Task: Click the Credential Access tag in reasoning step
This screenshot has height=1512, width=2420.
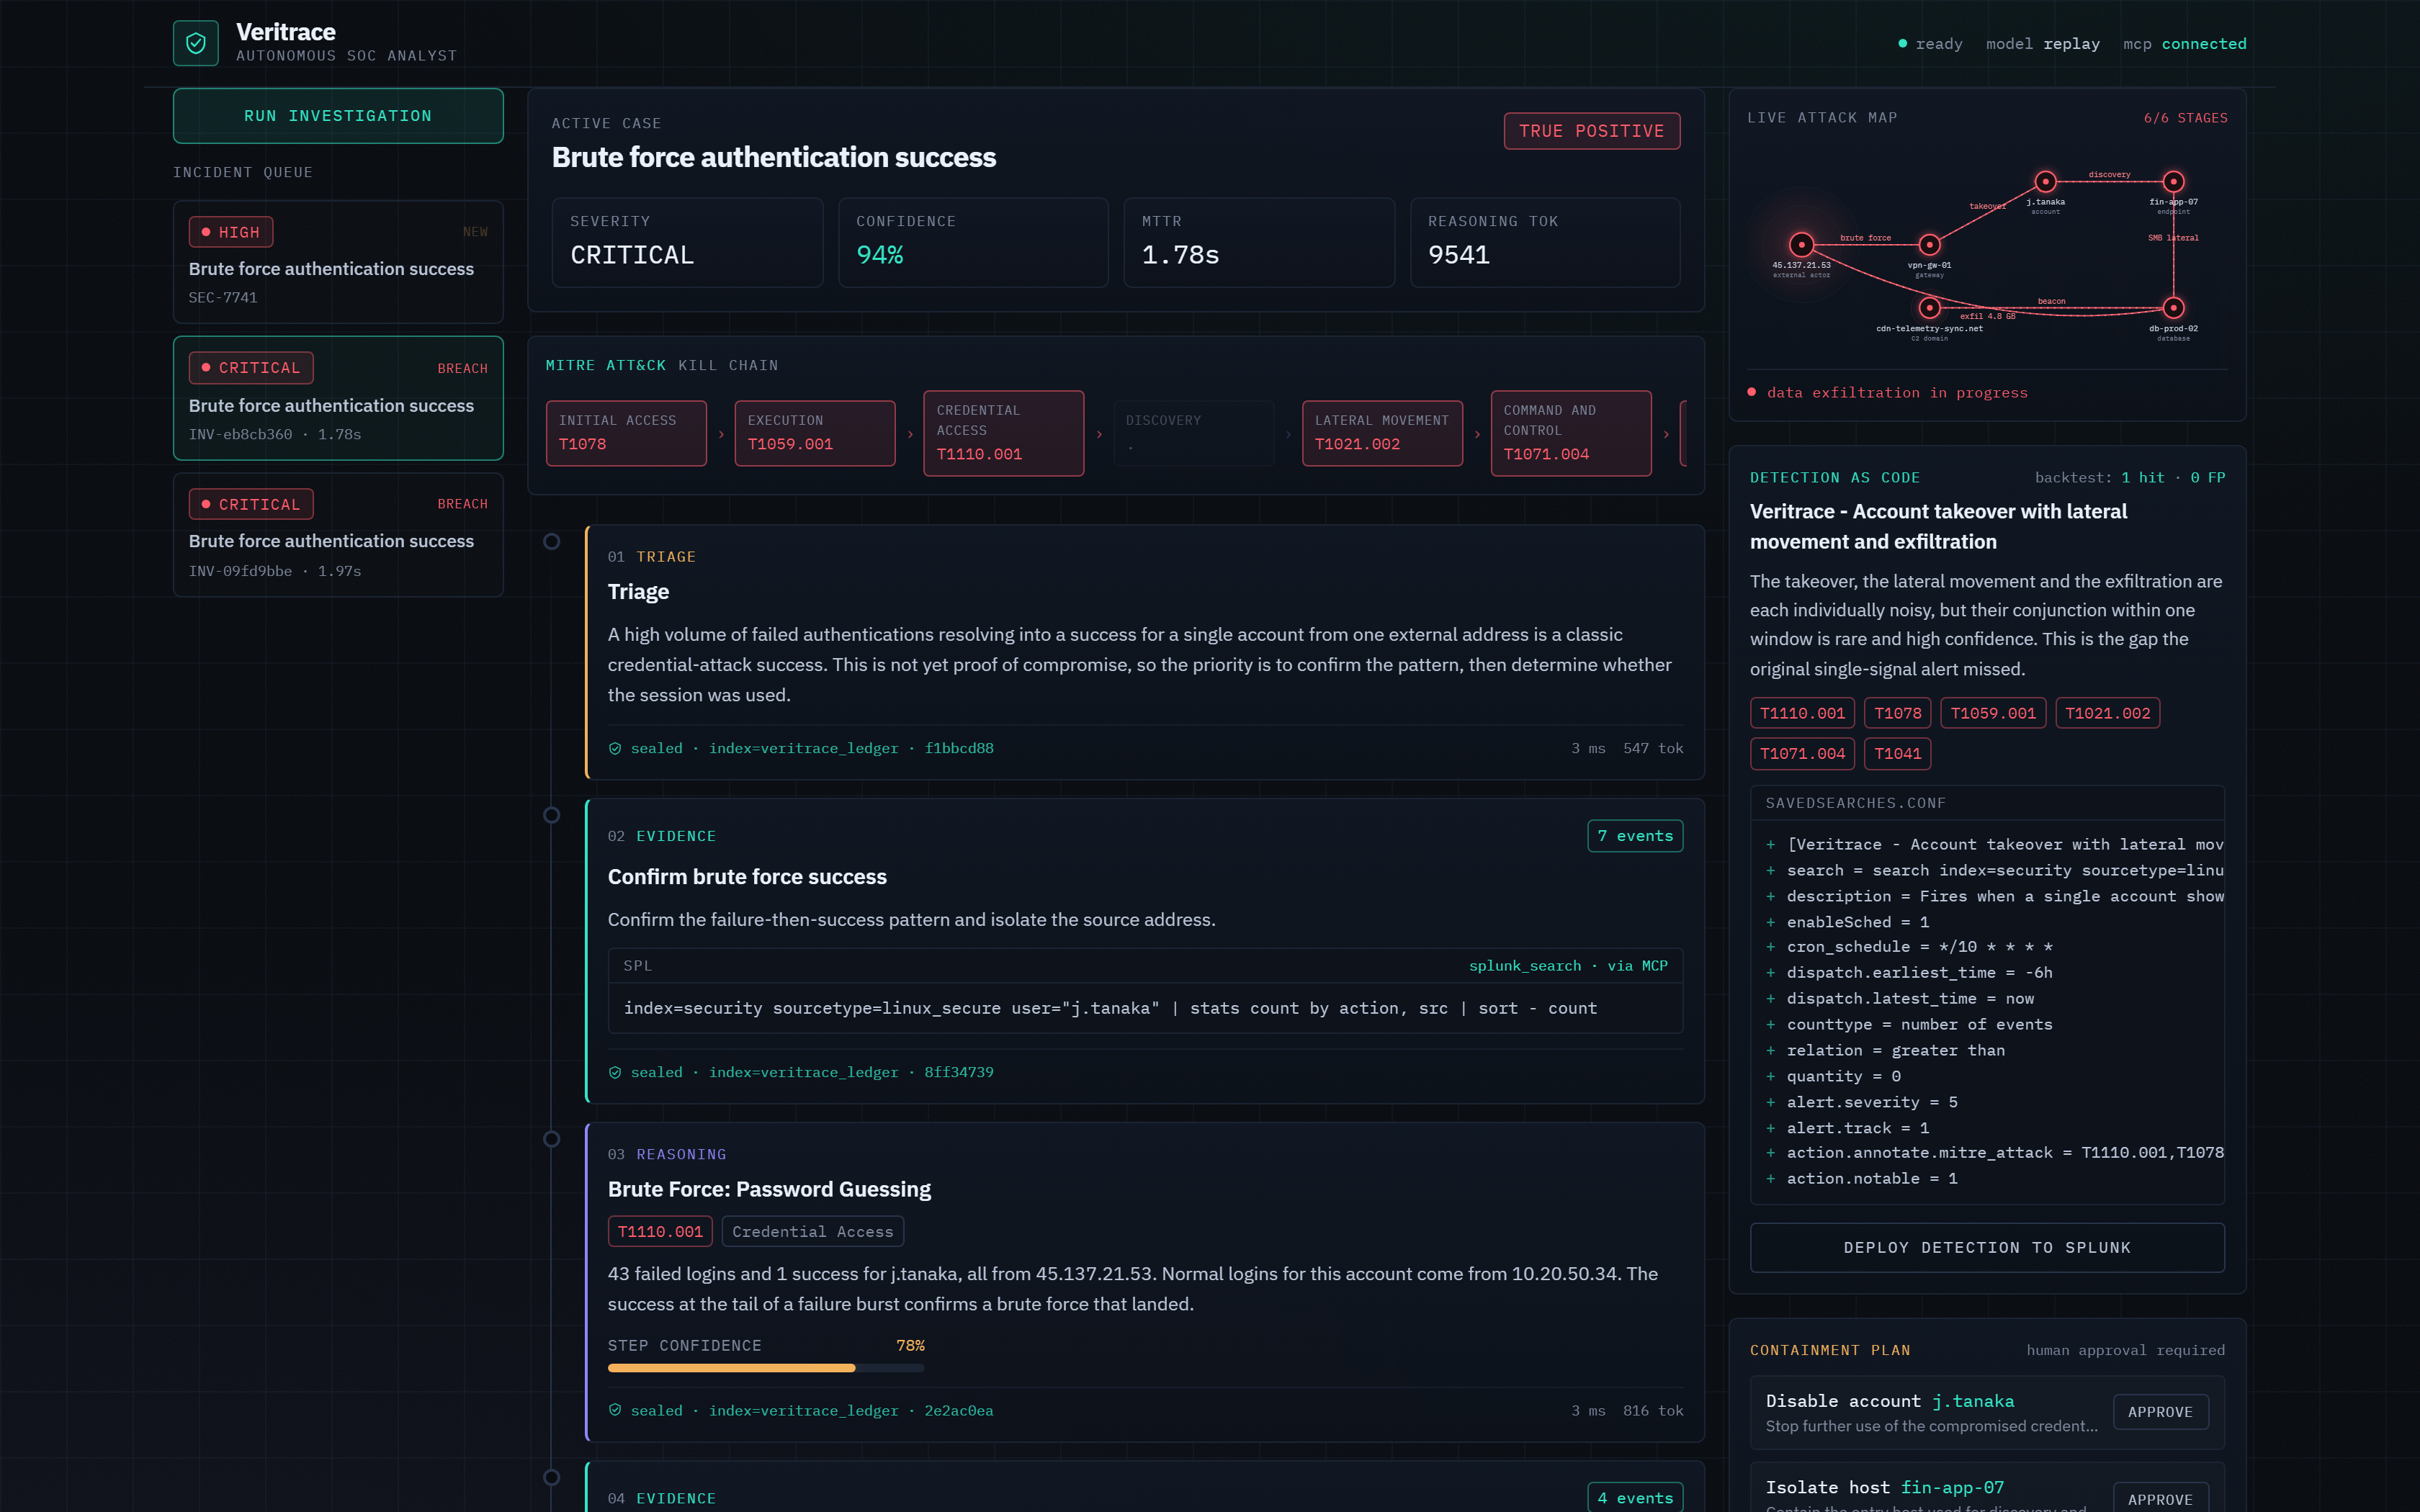Action: pyautogui.click(x=812, y=1231)
